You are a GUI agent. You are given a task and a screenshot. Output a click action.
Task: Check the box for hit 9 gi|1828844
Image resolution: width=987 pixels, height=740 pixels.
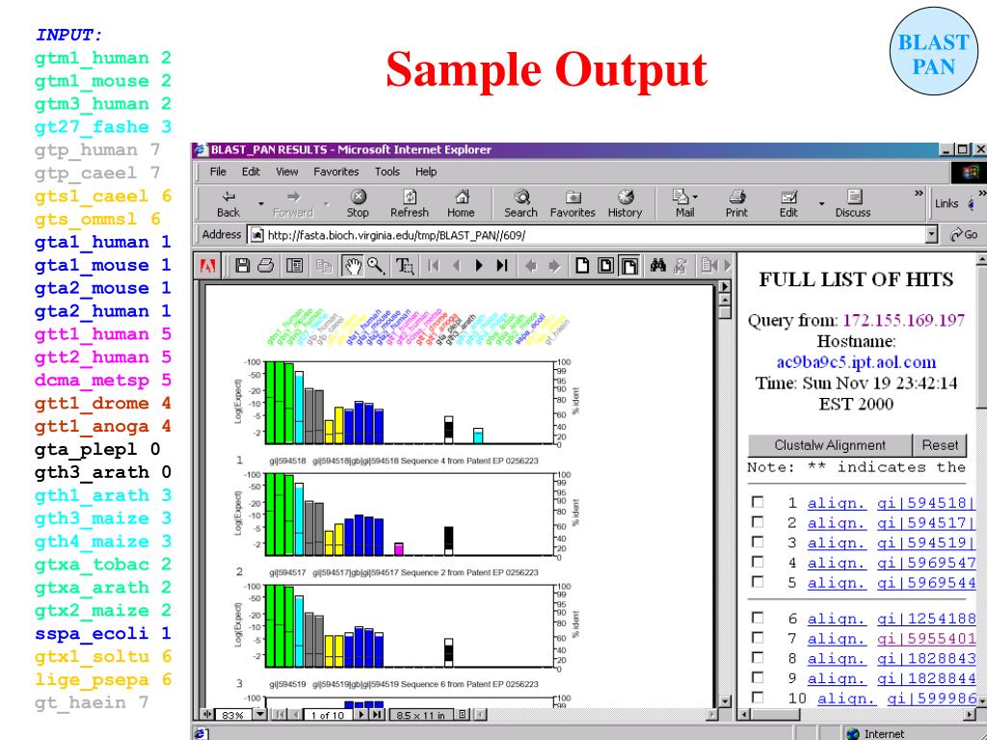click(x=758, y=678)
